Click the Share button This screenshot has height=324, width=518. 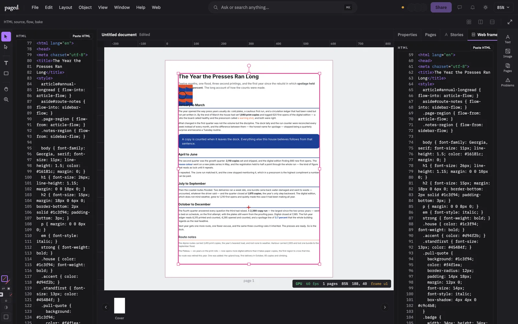[x=441, y=7]
